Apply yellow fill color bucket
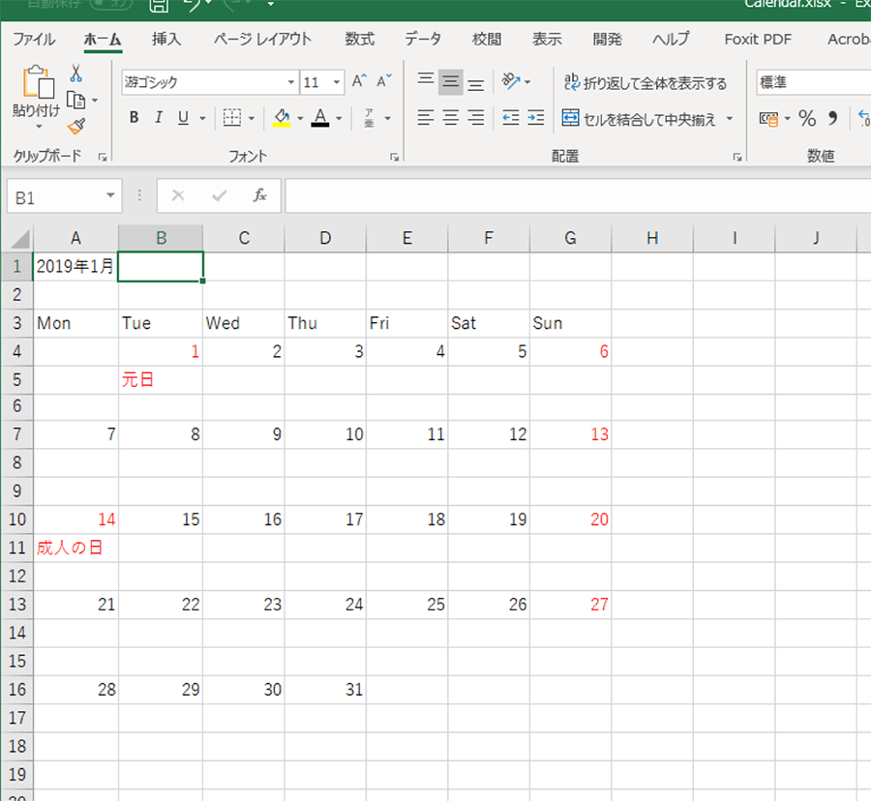 [x=283, y=118]
